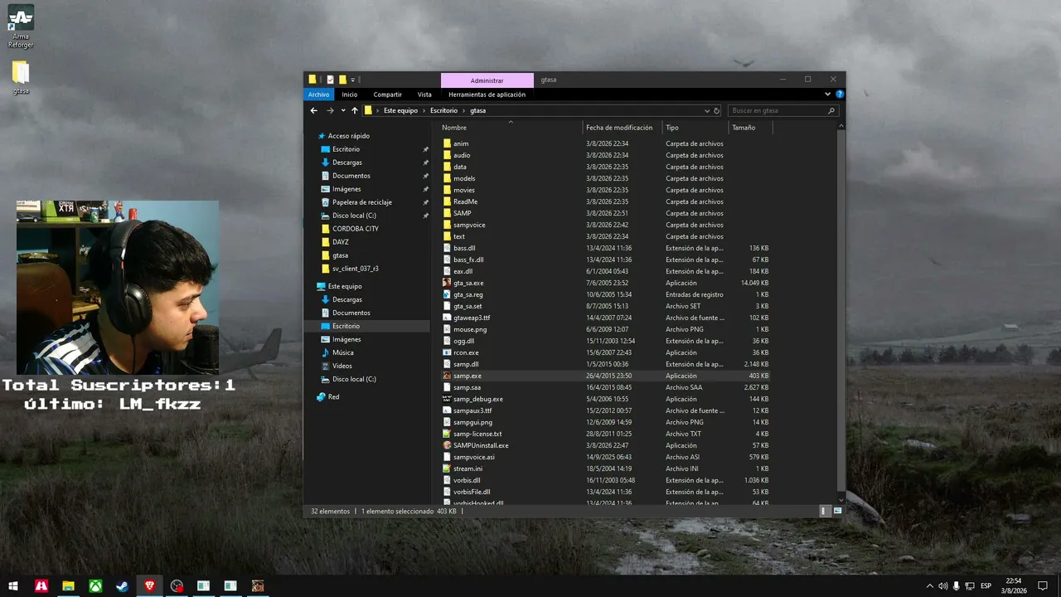Select Música under Este equipo
The image size is (1061, 597).
tap(343, 352)
